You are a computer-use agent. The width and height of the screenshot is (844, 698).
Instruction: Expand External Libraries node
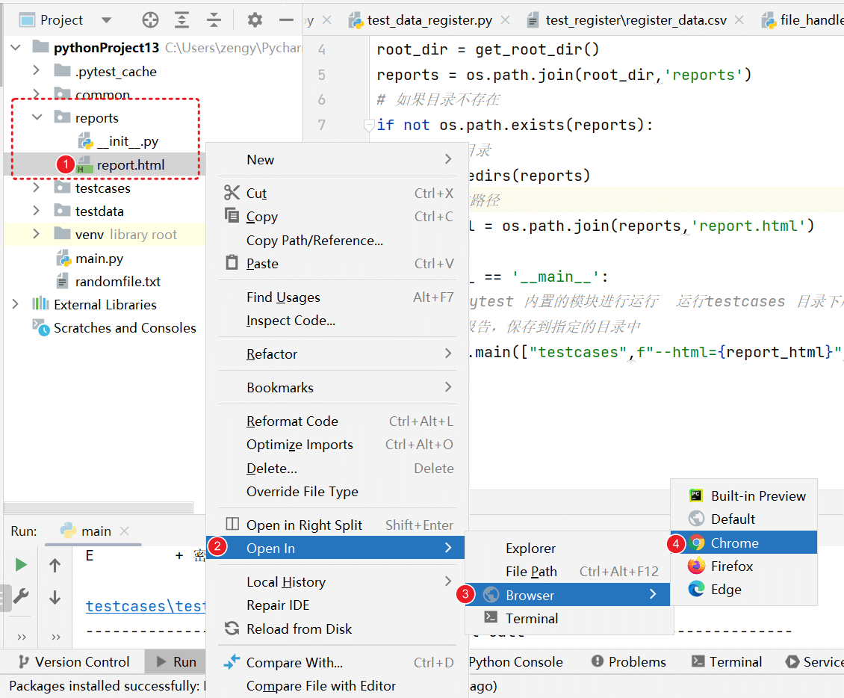pos(16,304)
